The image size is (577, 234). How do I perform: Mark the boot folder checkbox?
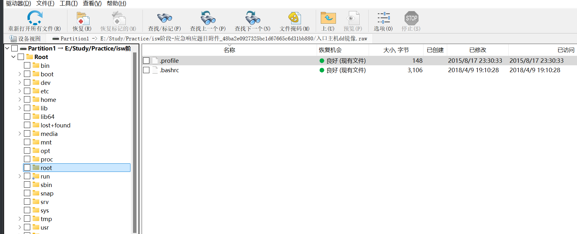click(x=27, y=74)
